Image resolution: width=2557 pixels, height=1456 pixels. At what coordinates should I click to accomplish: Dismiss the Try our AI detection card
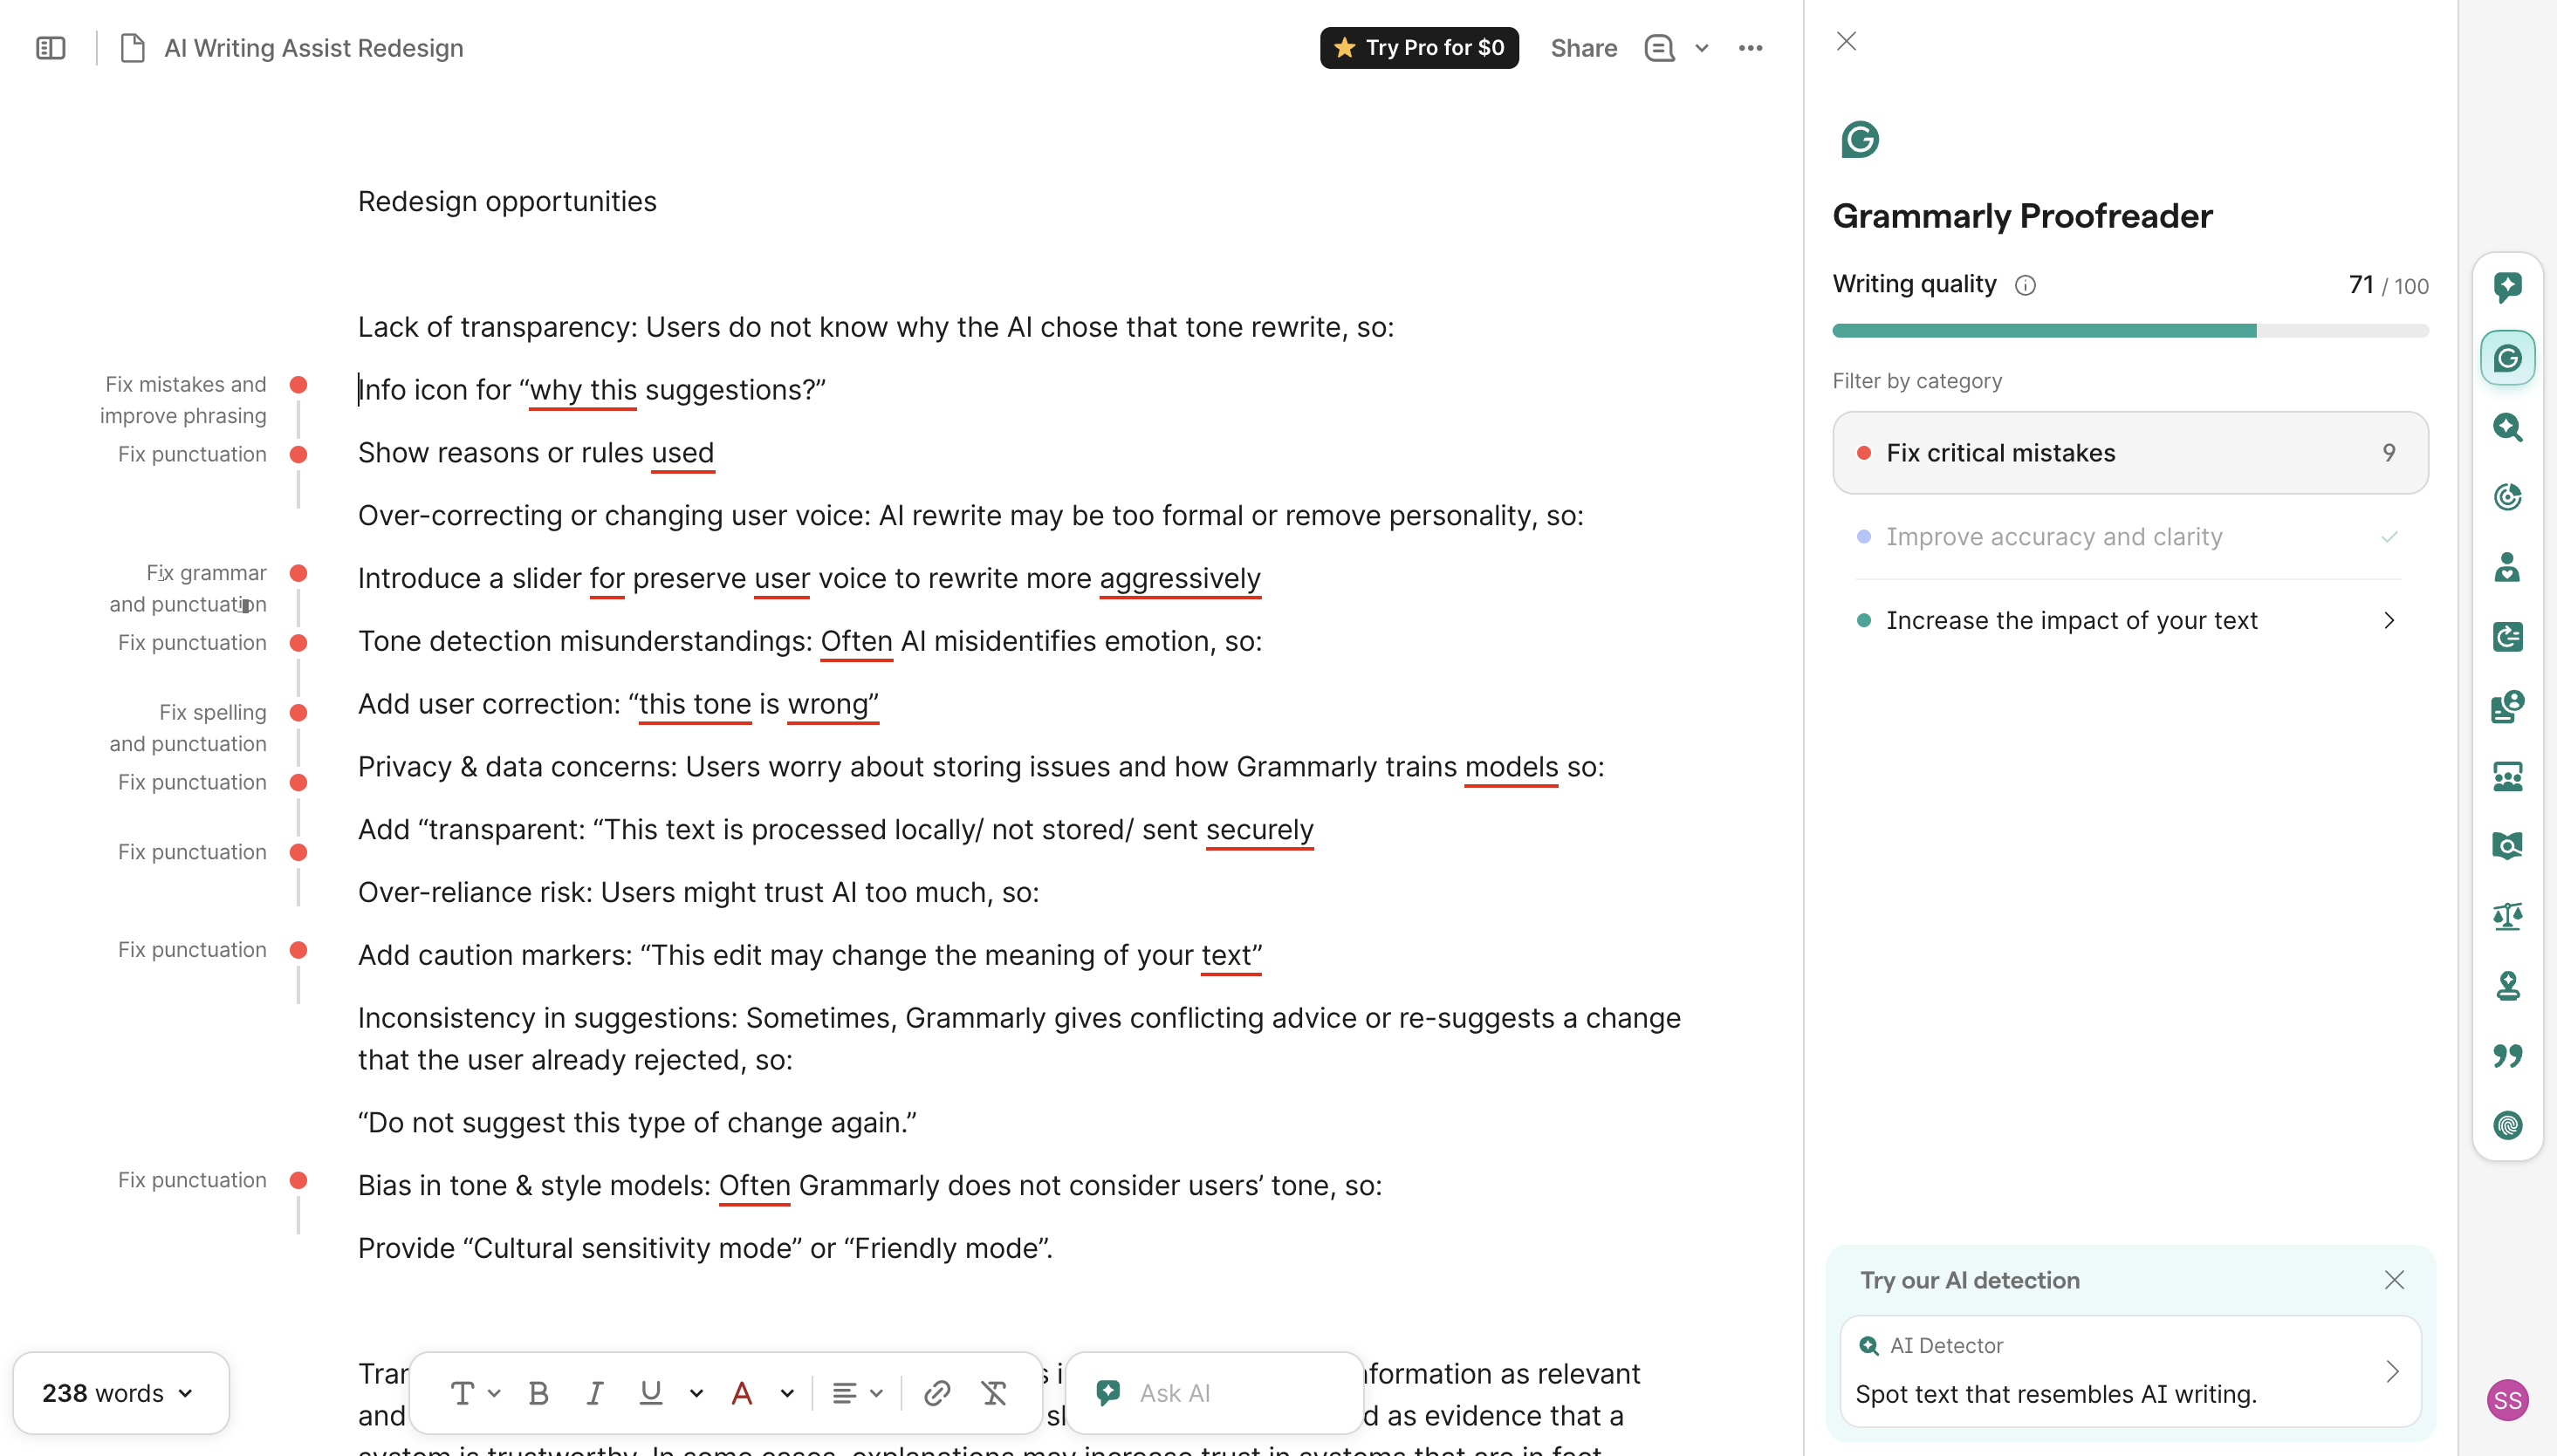[x=2394, y=1280]
